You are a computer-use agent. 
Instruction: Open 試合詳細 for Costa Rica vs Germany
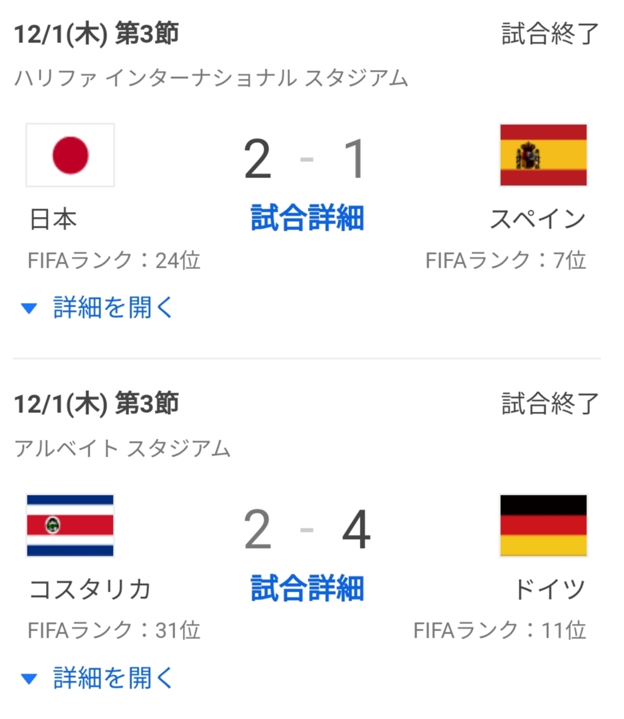point(307,588)
